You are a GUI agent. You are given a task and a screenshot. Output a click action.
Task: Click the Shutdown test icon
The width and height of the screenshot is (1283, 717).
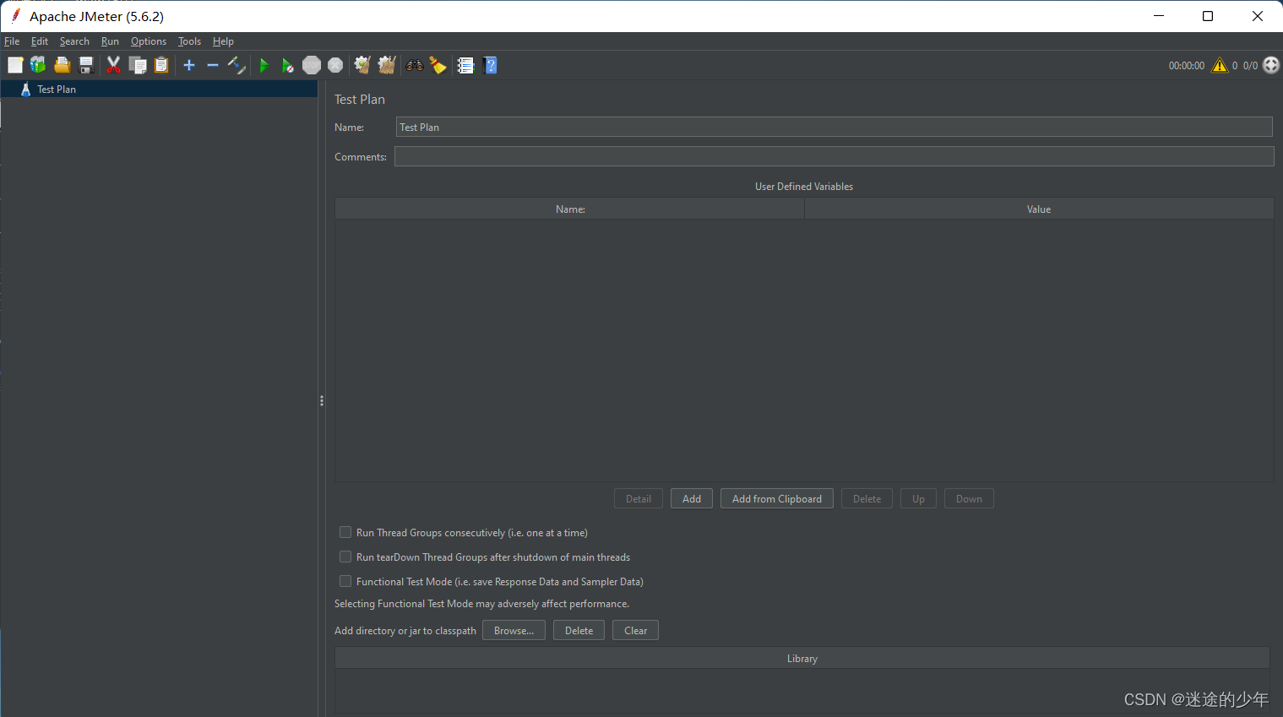click(x=335, y=65)
